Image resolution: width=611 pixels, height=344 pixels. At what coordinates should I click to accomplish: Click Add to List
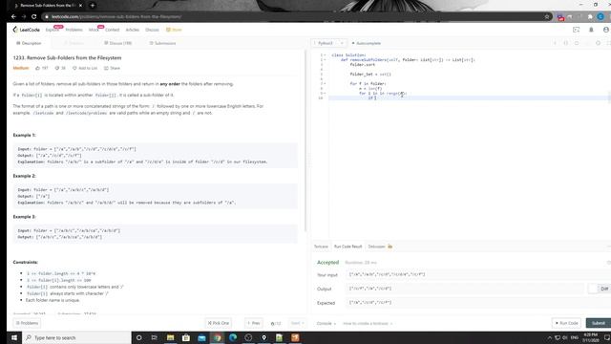point(85,68)
